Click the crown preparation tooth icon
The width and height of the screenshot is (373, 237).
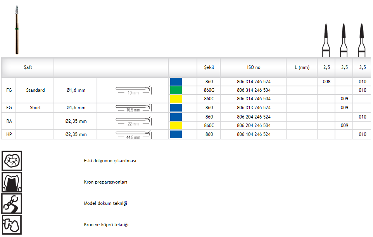(x=12, y=182)
